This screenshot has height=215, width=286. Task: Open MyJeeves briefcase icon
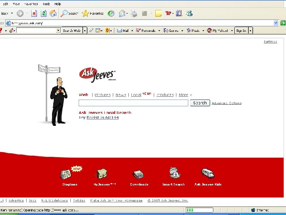point(102,174)
